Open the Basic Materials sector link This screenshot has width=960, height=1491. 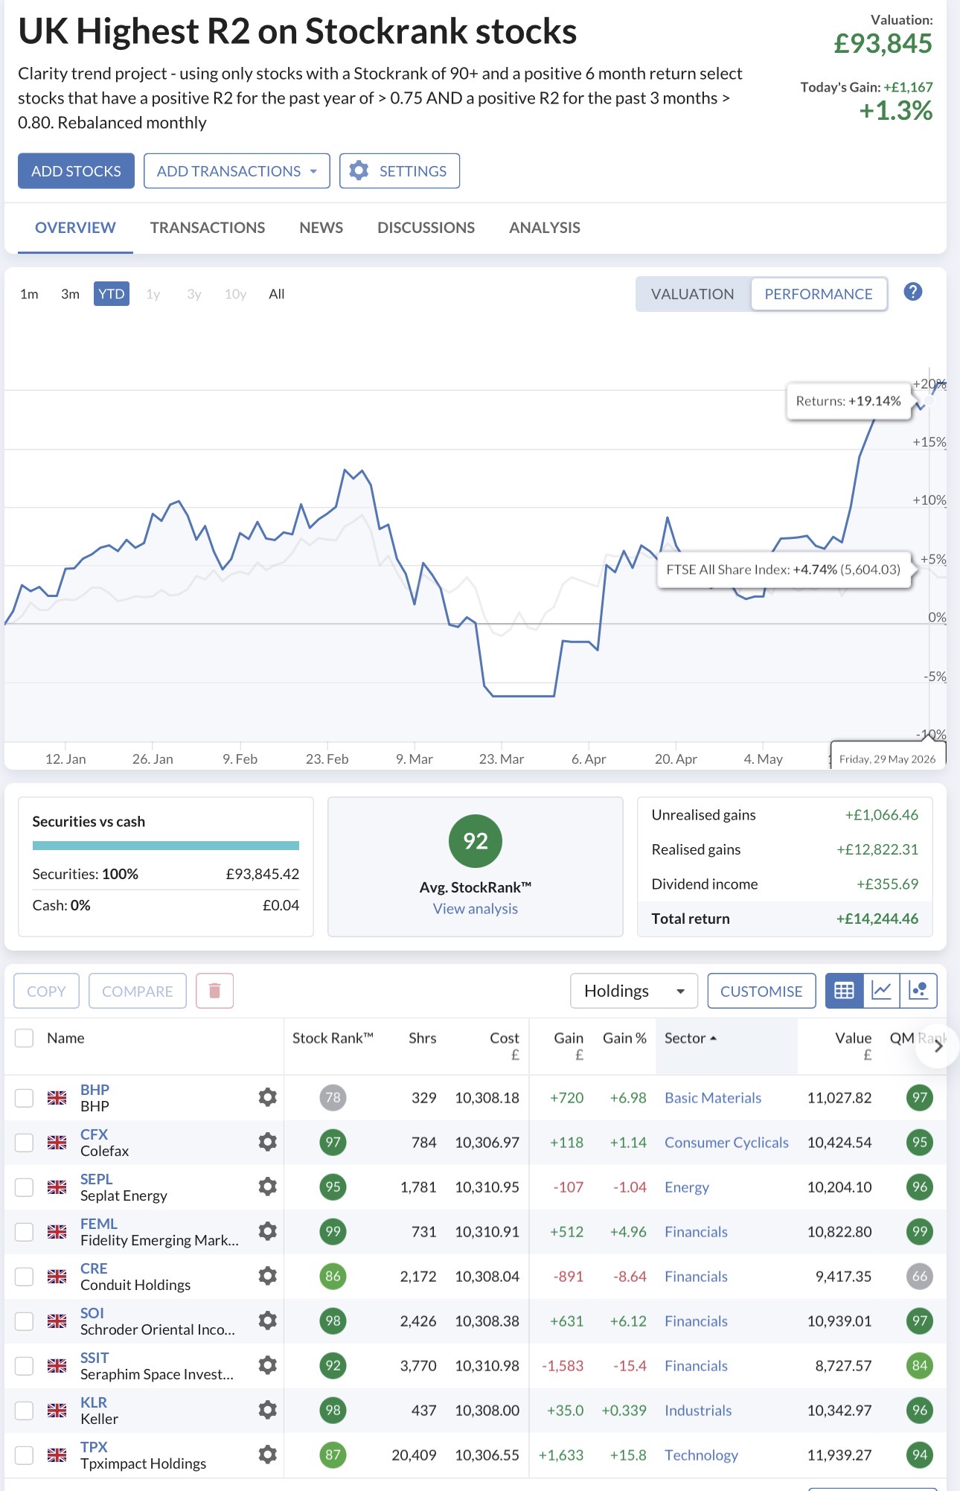point(713,1097)
